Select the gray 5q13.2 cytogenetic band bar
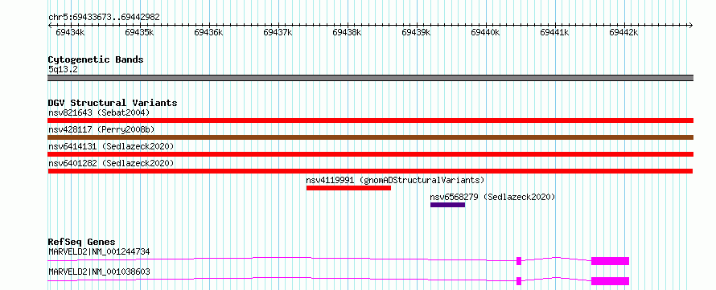 (370, 78)
